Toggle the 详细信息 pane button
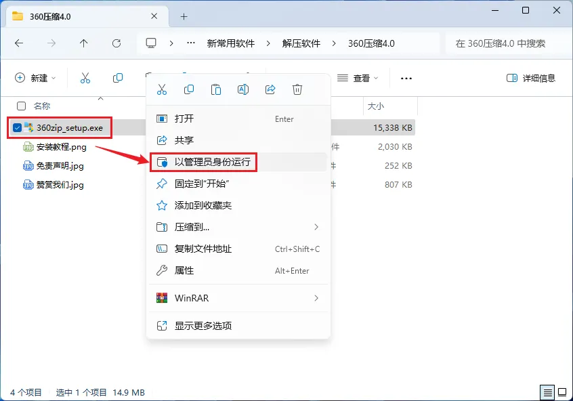Image resolution: width=573 pixels, height=401 pixels. pyautogui.click(x=531, y=78)
